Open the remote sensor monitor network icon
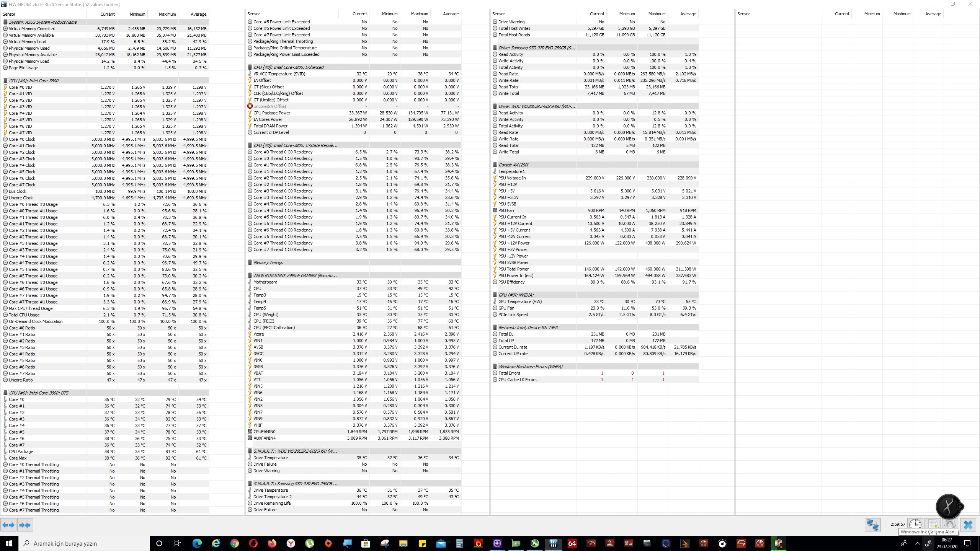The image size is (980, 551). point(873,525)
